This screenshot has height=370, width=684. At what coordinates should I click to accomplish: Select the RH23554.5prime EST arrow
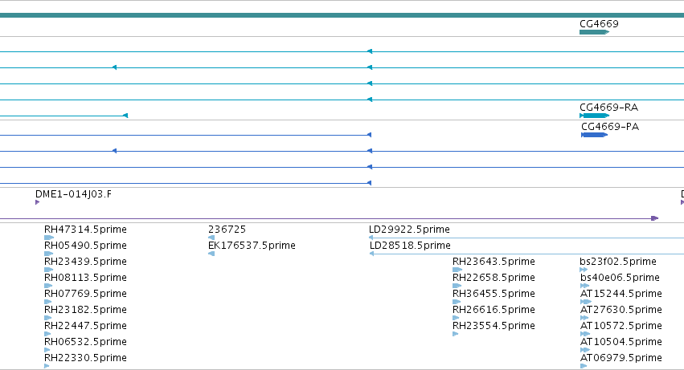tap(456, 334)
